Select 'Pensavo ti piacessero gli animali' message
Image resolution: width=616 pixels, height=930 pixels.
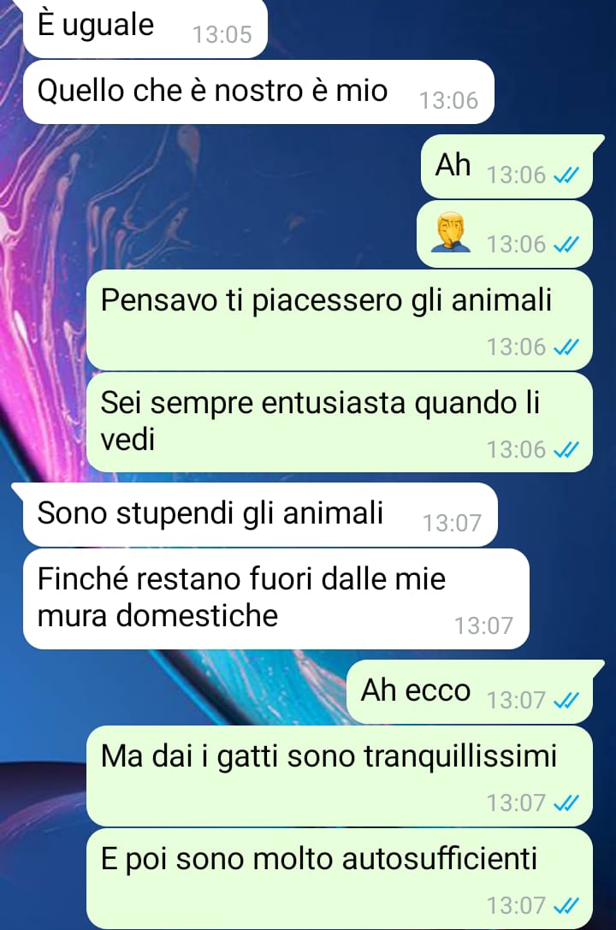tap(340, 320)
